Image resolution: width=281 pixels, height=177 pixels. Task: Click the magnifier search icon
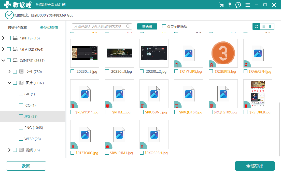[x=128, y=26]
